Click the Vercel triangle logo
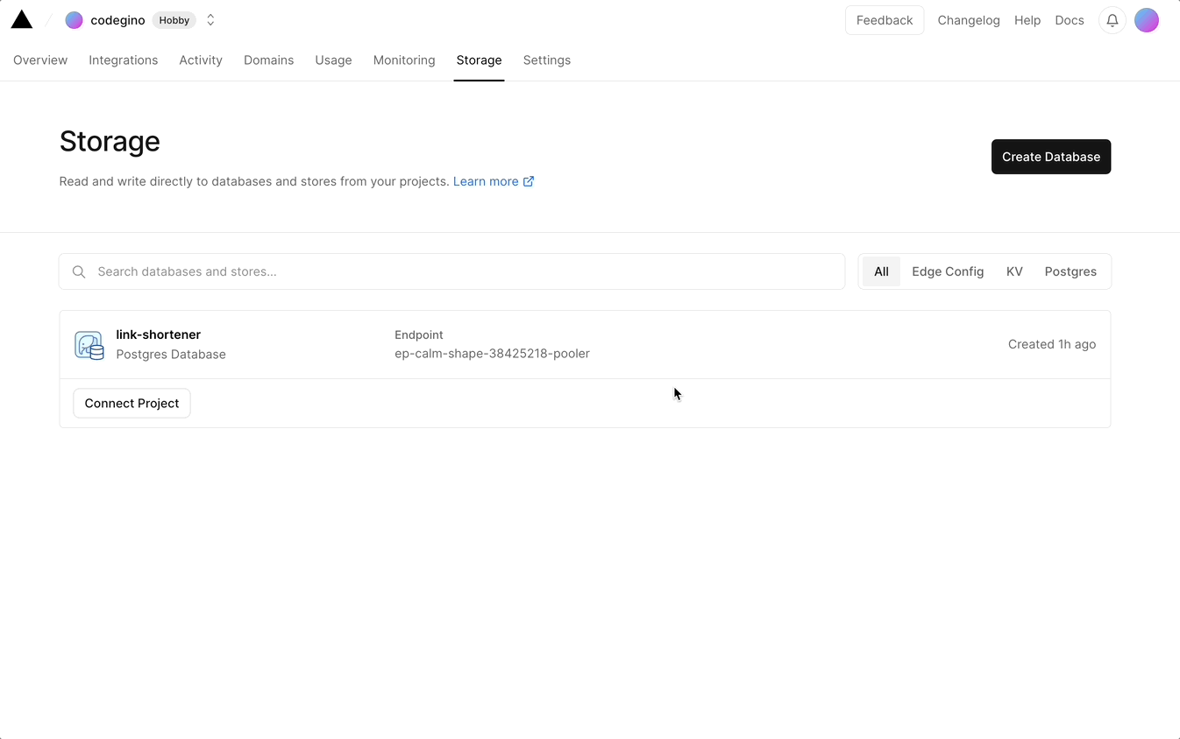 tap(22, 19)
